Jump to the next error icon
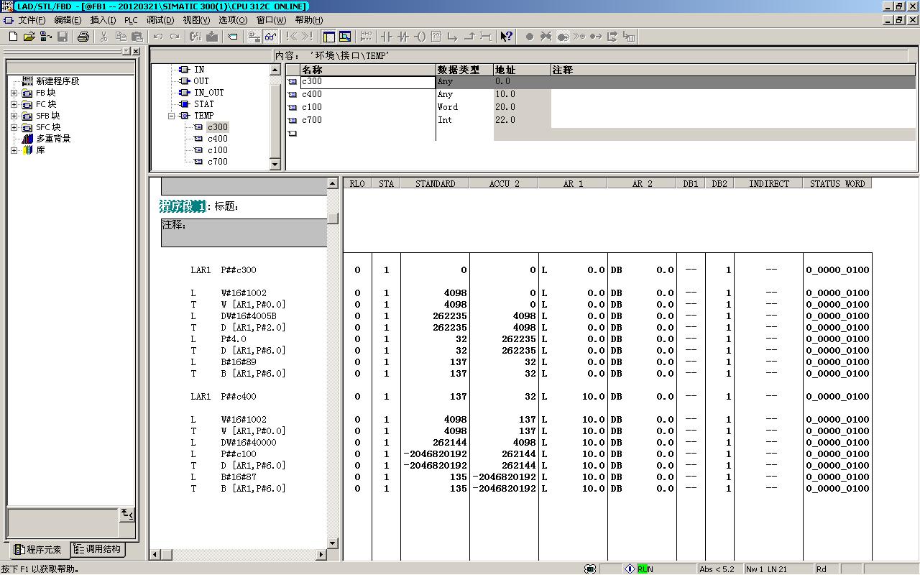Image resolution: width=920 pixels, height=575 pixels. pyautogui.click(x=308, y=37)
